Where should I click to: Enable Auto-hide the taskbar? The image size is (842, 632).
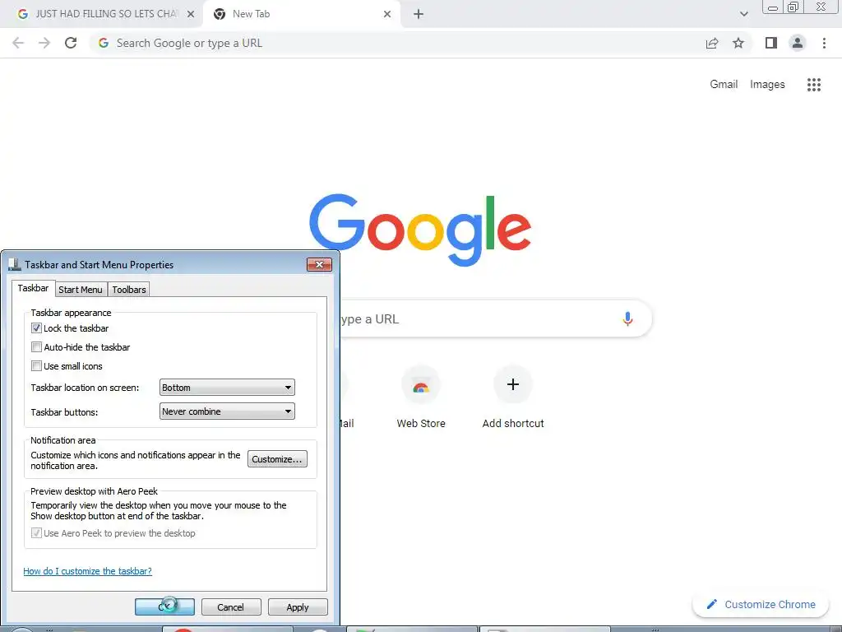pos(36,347)
